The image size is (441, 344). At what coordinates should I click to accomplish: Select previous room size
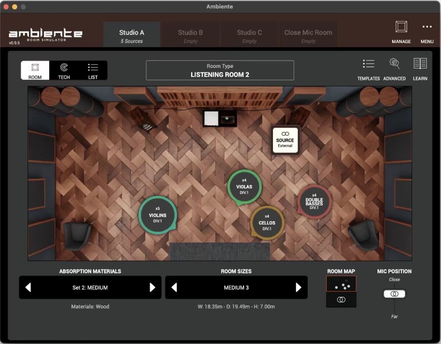point(174,288)
